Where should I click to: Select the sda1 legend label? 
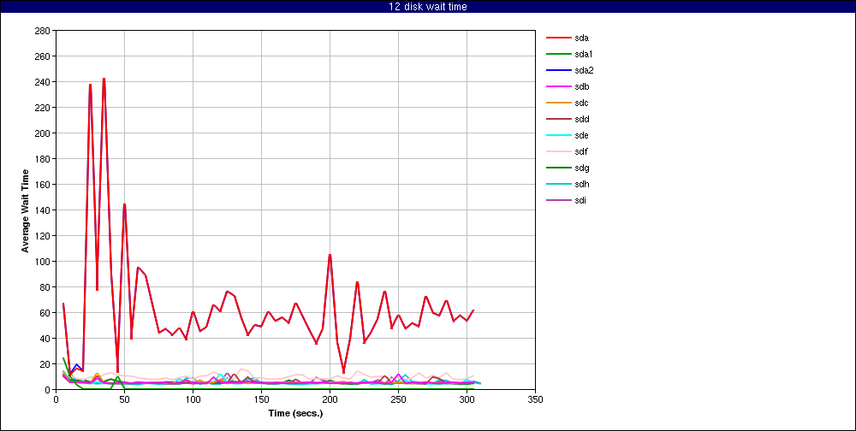(584, 55)
